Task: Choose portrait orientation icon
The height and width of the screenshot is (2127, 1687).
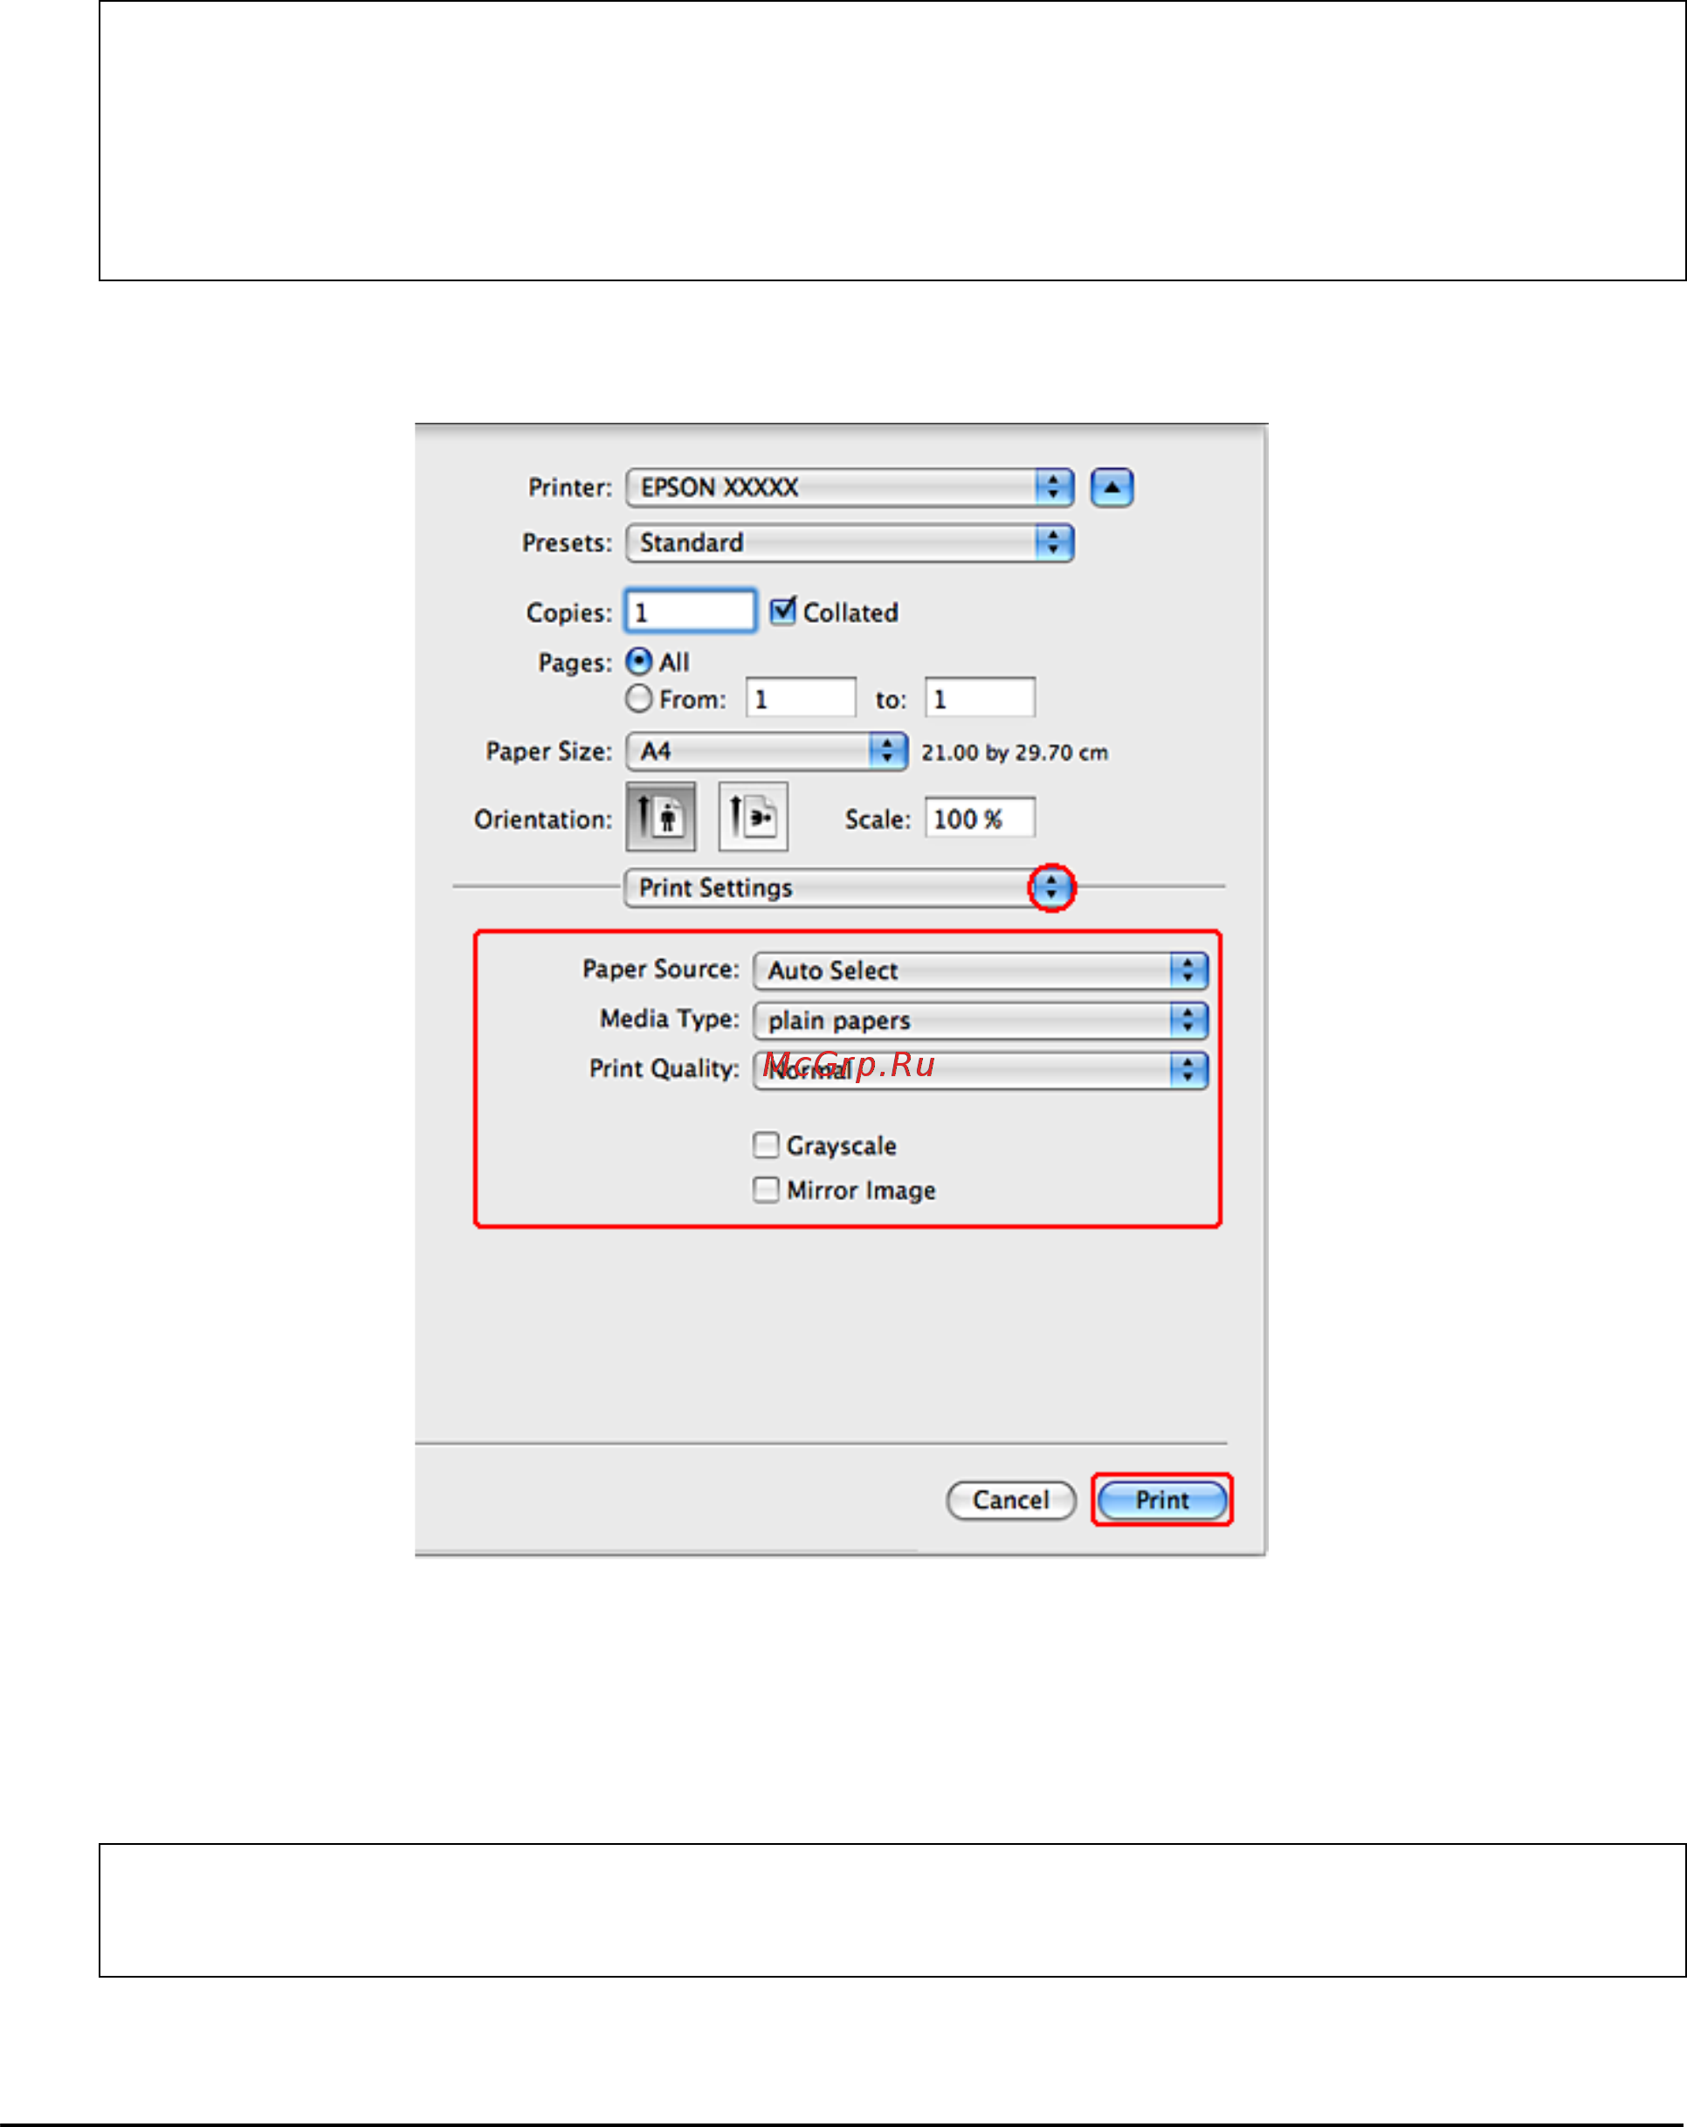Action: [661, 817]
